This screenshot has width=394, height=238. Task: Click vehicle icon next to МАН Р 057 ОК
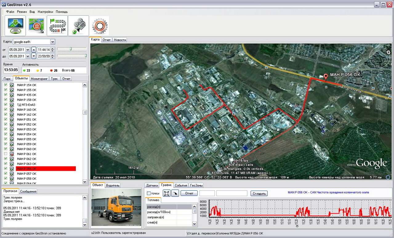click(x=12, y=174)
